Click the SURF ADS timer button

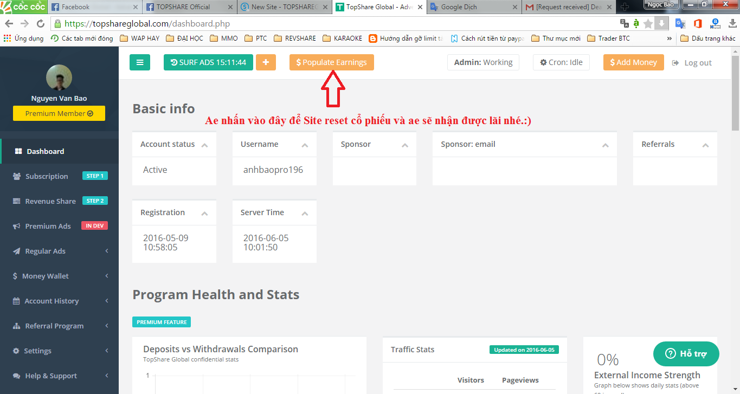[208, 62]
